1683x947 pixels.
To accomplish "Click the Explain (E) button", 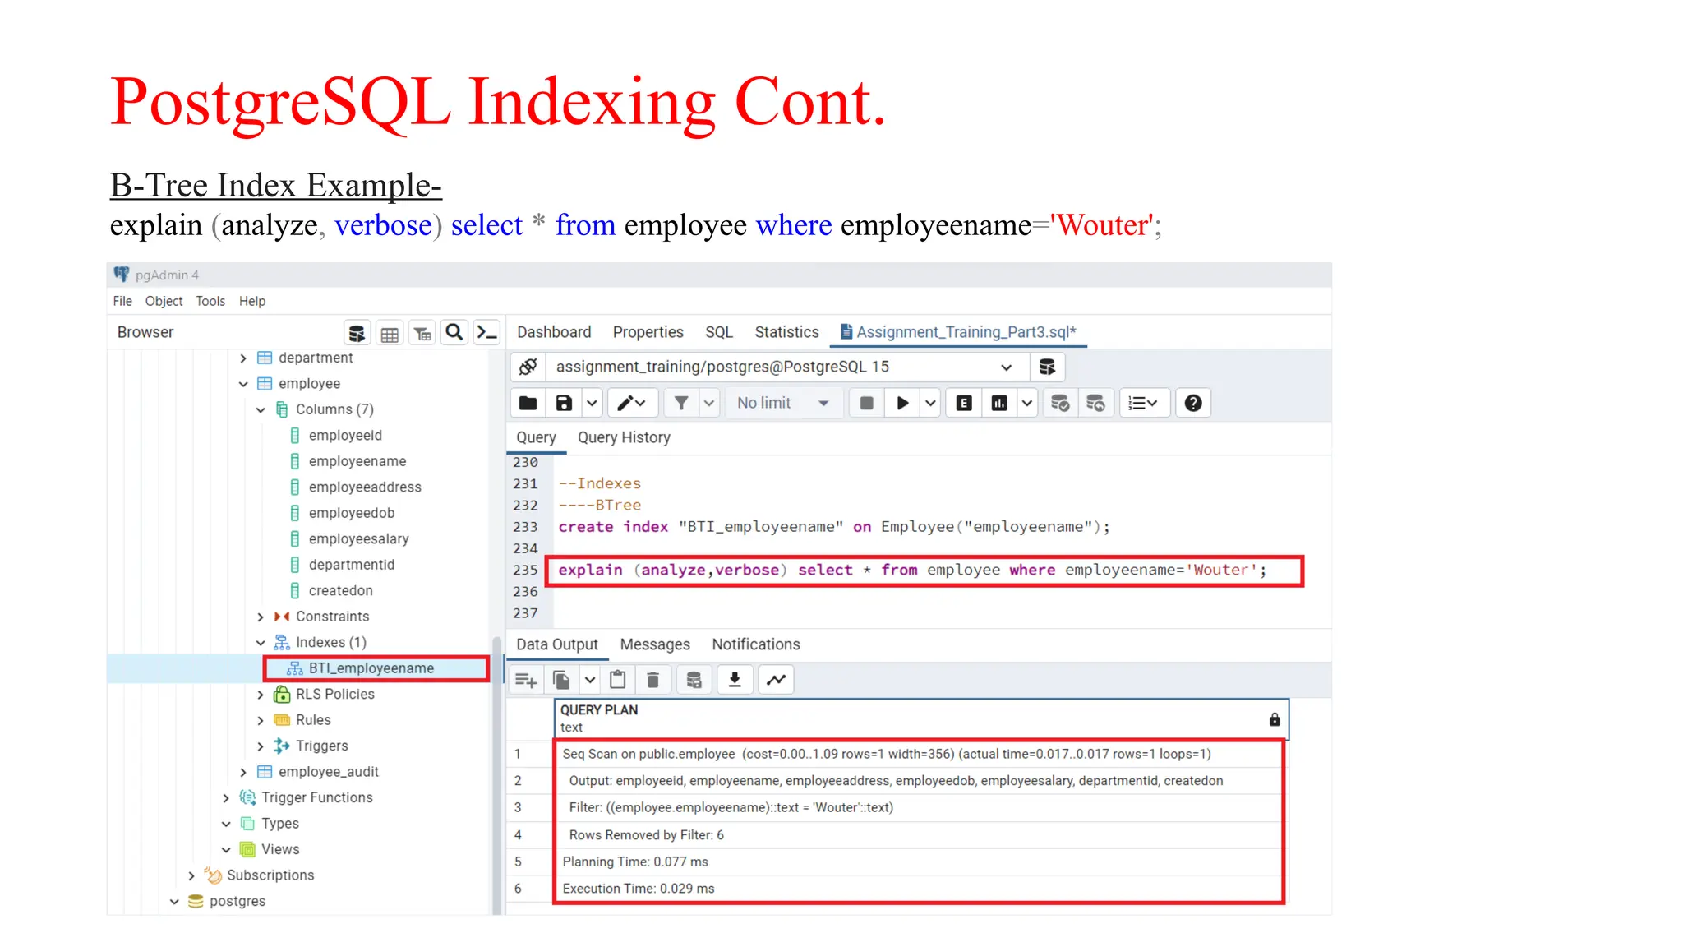I will click(x=964, y=403).
